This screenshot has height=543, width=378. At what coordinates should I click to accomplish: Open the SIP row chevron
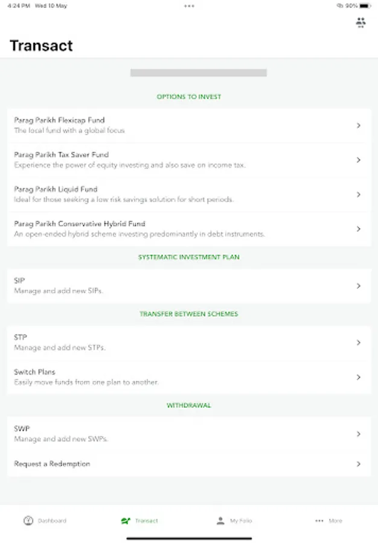[359, 286]
